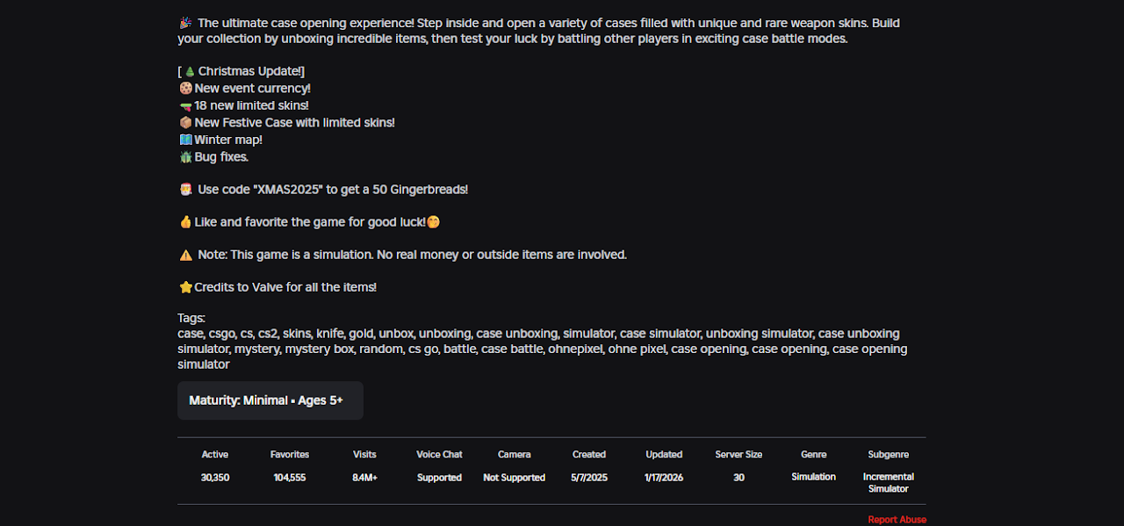The height and width of the screenshot is (526, 1124).
Task: Click the Active players value 30,350
Action: [x=215, y=478]
